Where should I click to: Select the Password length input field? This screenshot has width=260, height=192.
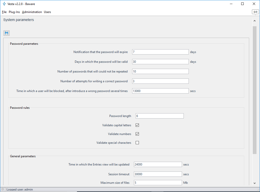[159, 116]
